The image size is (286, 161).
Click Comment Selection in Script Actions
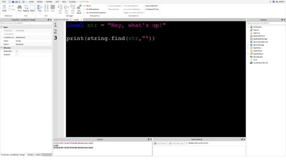tap(130, 6)
